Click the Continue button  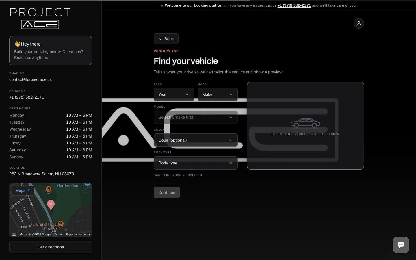coord(167,192)
